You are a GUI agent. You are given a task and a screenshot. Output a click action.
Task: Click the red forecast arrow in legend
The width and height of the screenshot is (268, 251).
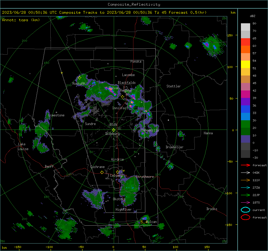[245, 165]
